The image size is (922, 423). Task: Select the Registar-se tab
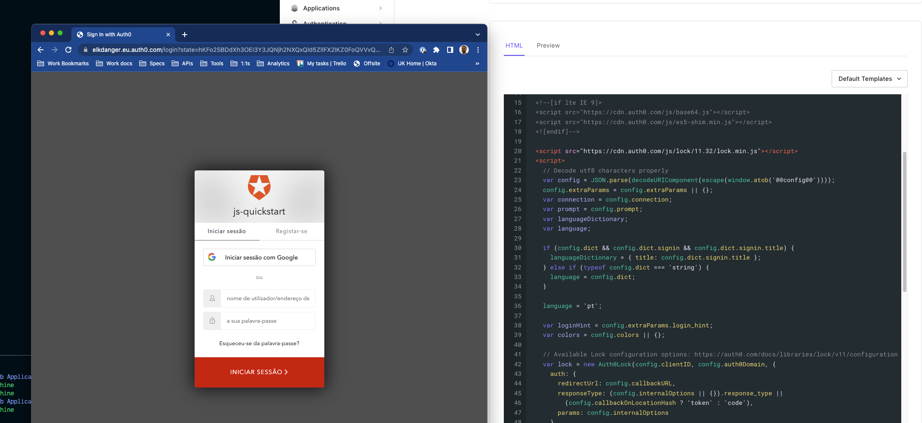pyautogui.click(x=291, y=231)
